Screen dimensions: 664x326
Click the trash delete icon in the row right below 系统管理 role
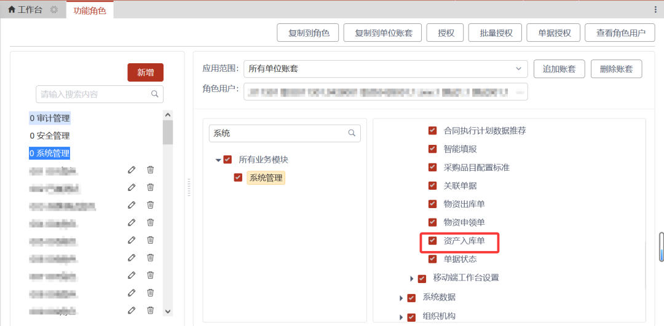coord(151,170)
